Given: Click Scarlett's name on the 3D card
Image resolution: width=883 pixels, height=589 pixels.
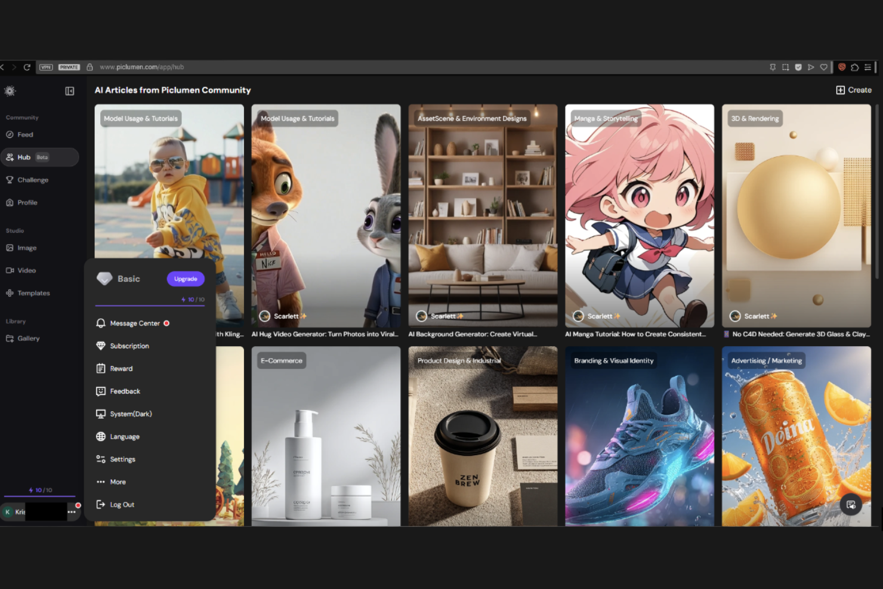Looking at the screenshot, I should coord(757,316).
